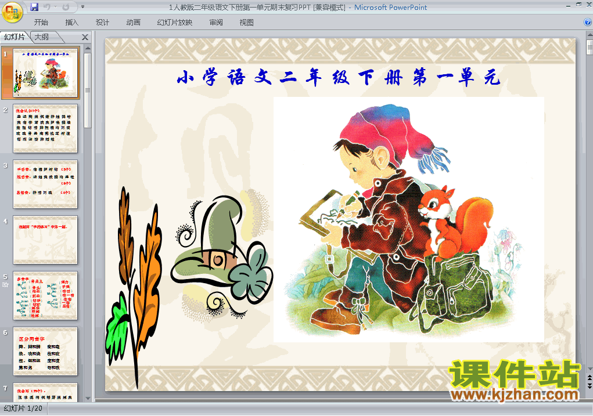
Task: Select slide 7 thumbnail in the pane
Action: (45, 392)
